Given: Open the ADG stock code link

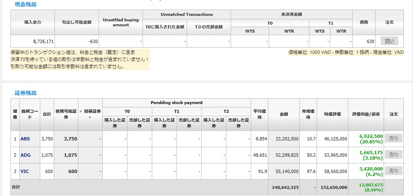Looking at the screenshot, I should tap(26, 155).
